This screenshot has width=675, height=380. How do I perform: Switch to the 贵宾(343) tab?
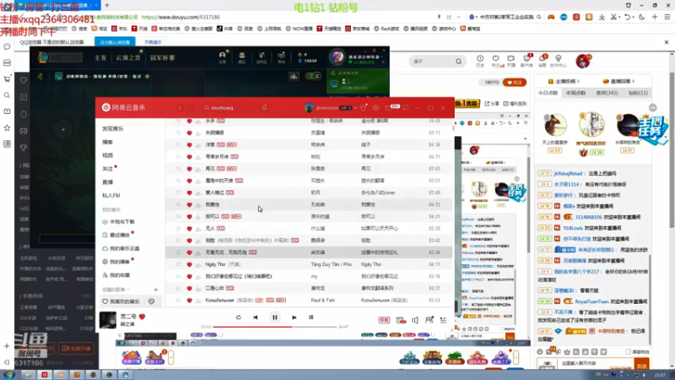point(607,93)
